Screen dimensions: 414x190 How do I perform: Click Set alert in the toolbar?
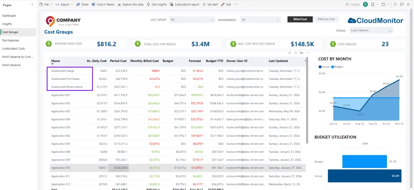210,4
